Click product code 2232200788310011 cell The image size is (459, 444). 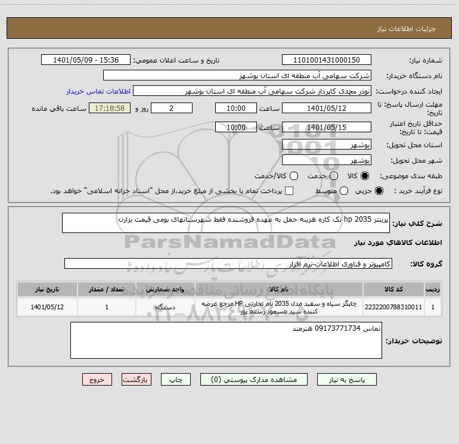393,307
